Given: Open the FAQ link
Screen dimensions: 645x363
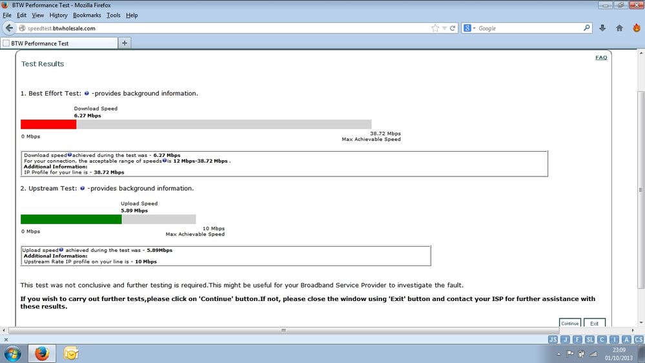Looking at the screenshot, I should [601, 57].
